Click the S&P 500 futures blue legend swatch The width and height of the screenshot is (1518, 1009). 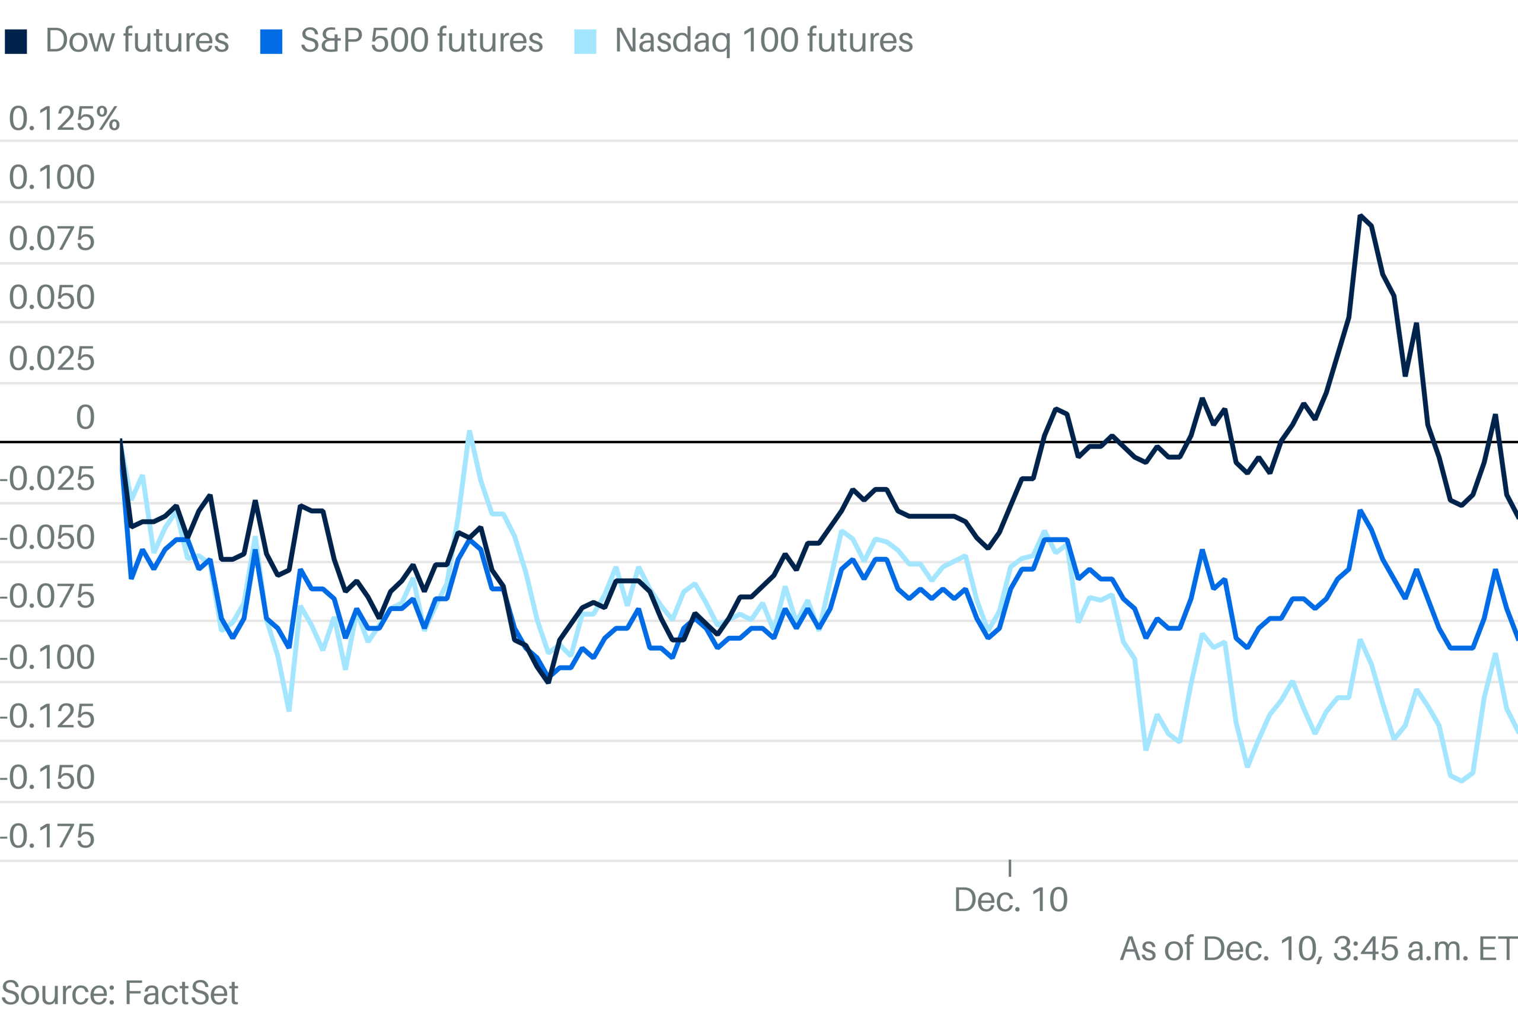tap(271, 41)
